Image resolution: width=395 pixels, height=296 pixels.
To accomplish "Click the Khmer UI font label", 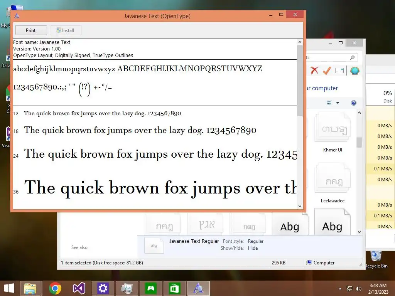I will pyautogui.click(x=333, y=150).
